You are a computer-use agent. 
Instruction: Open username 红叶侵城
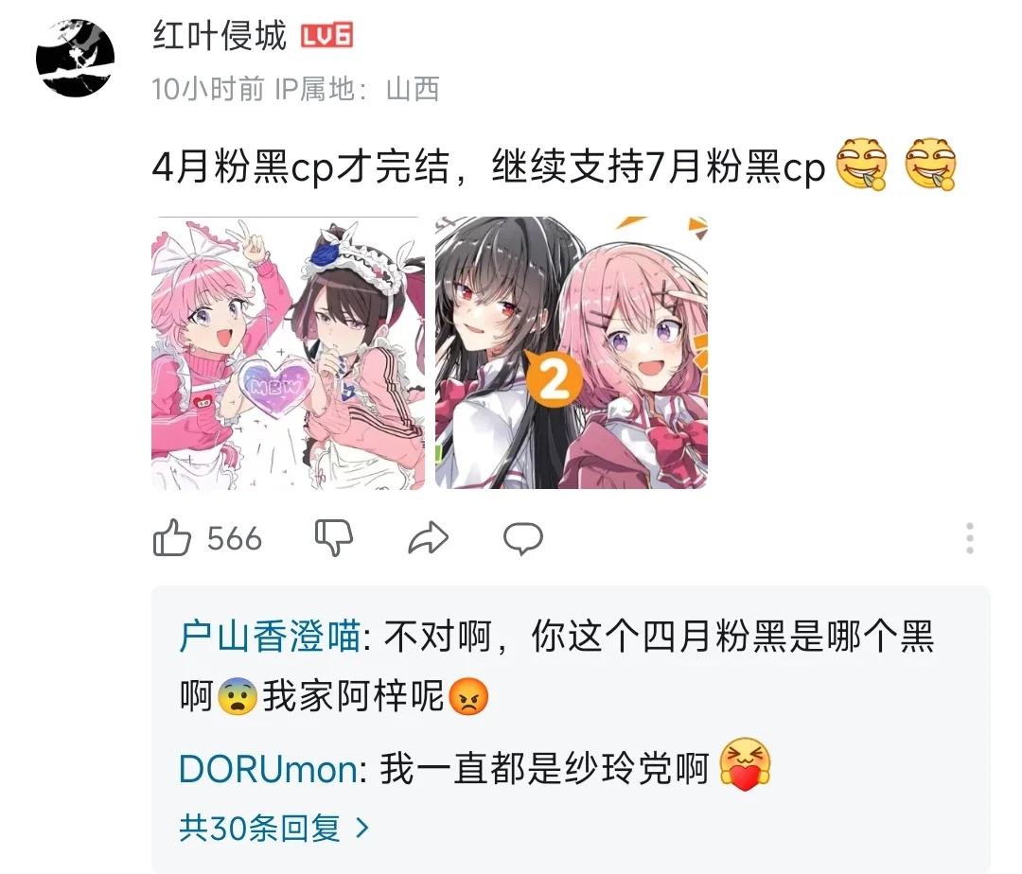[x=220, y=35]
